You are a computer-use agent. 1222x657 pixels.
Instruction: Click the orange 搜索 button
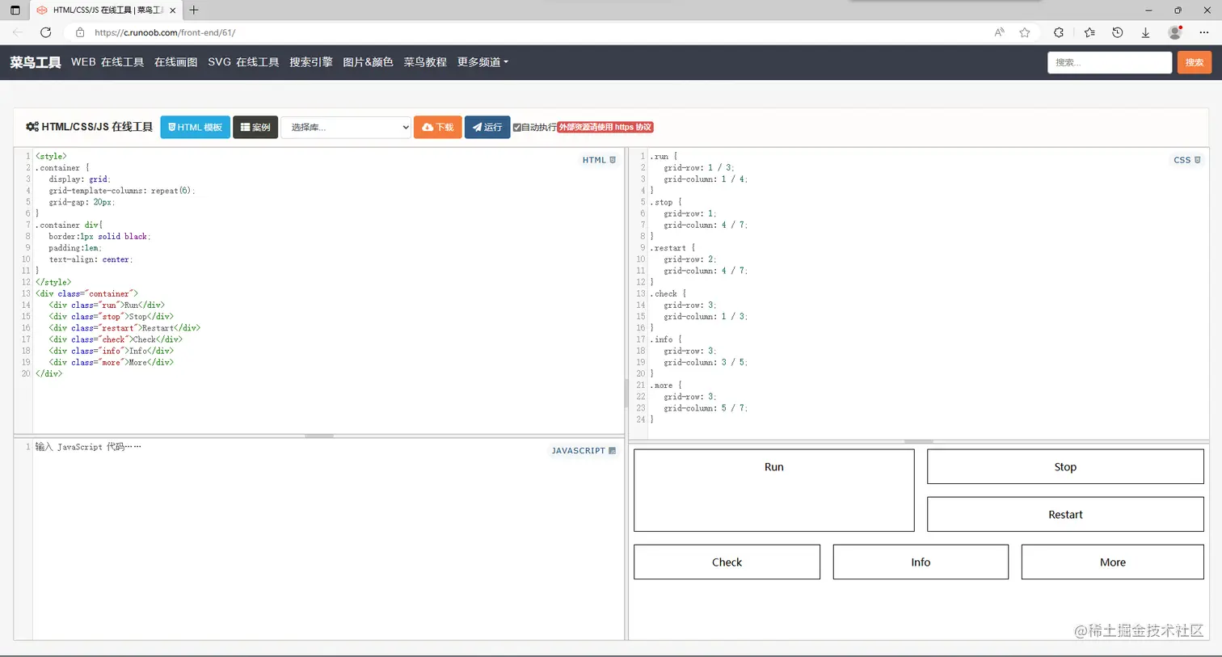(1195, 62)
